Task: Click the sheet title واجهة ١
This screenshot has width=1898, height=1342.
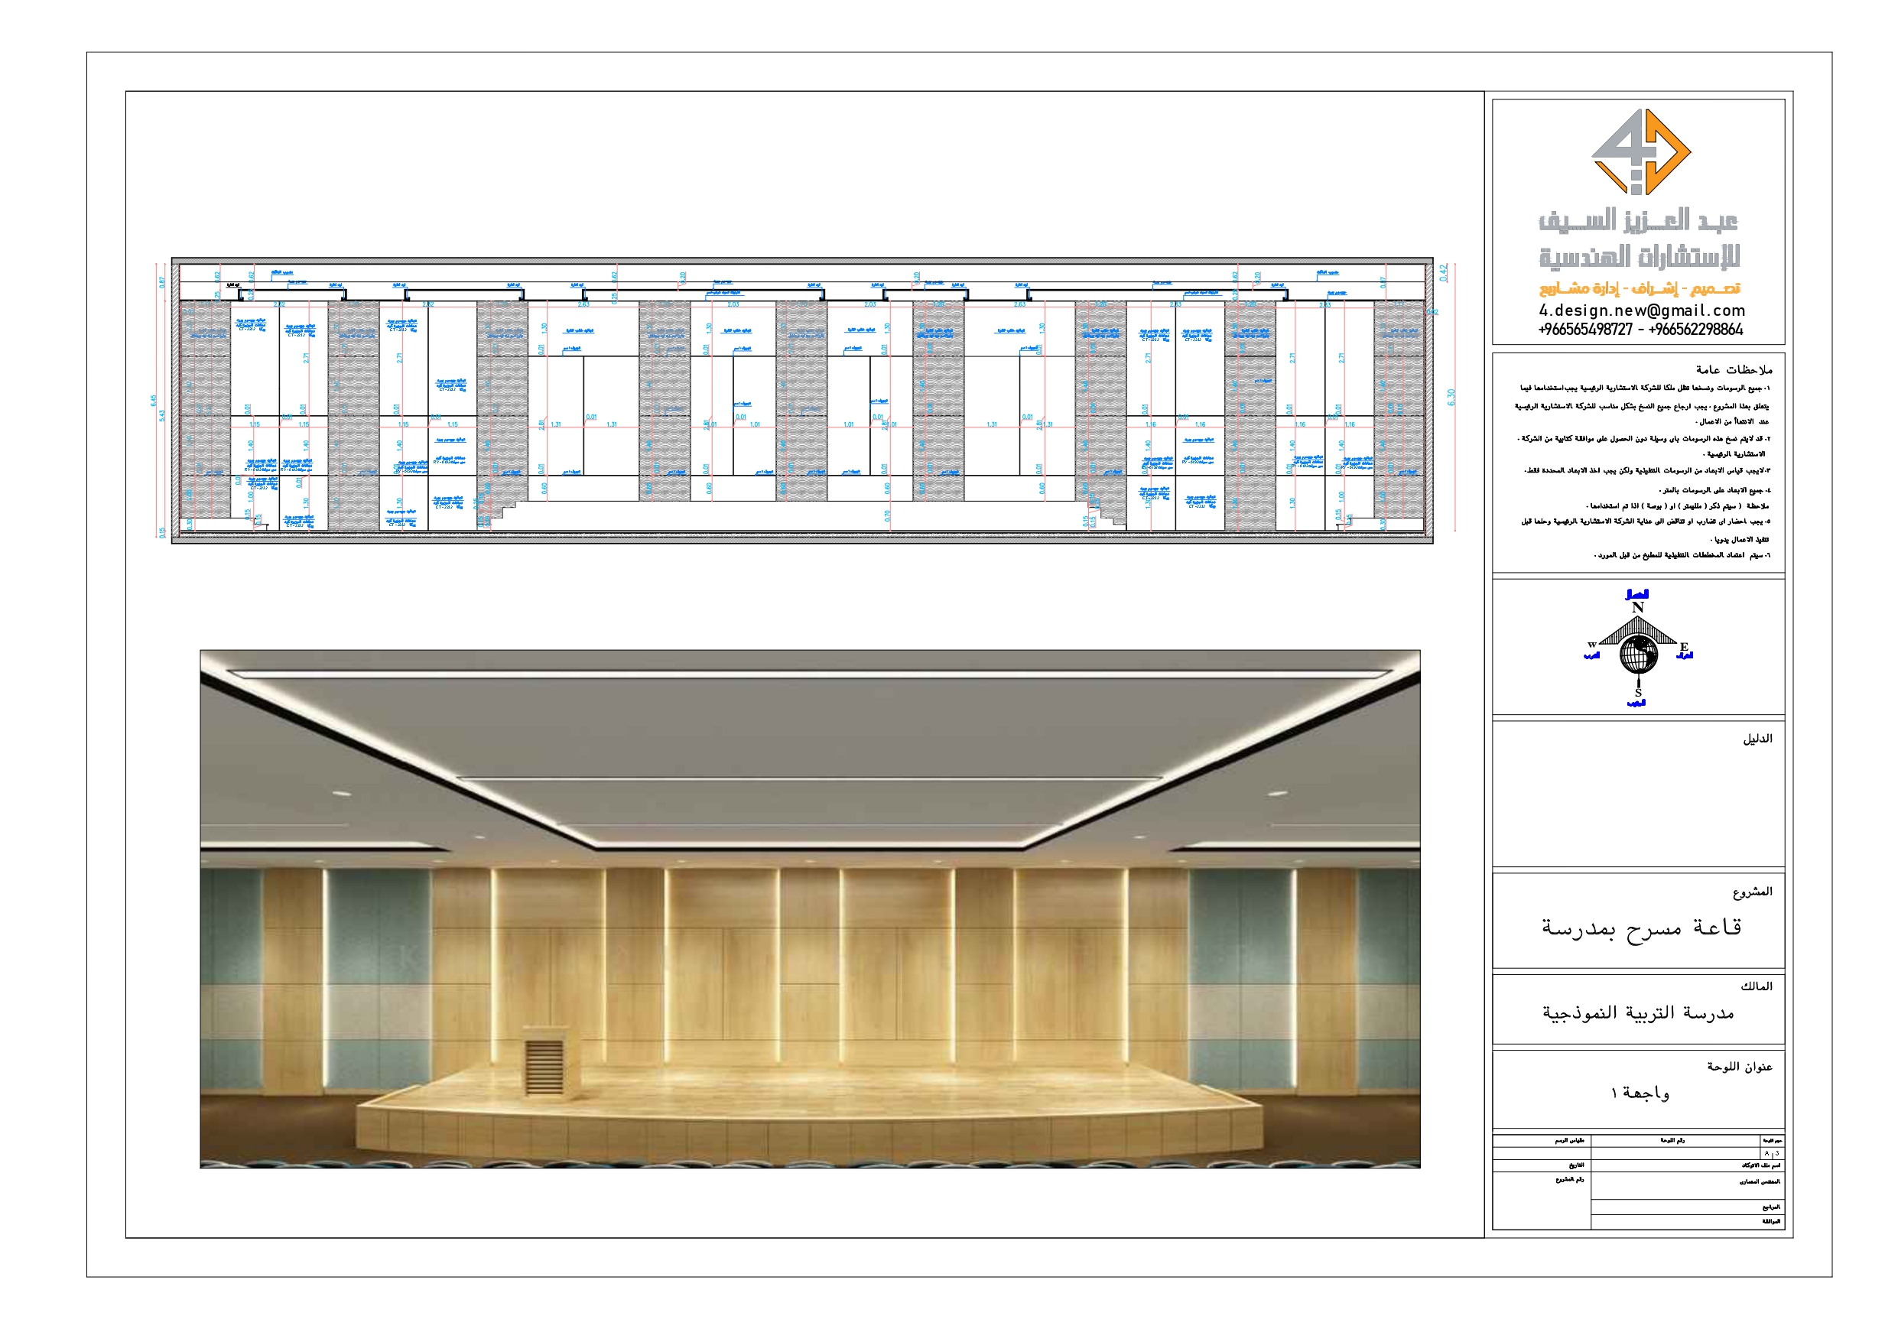Action: click(x=1640, y=1093)
